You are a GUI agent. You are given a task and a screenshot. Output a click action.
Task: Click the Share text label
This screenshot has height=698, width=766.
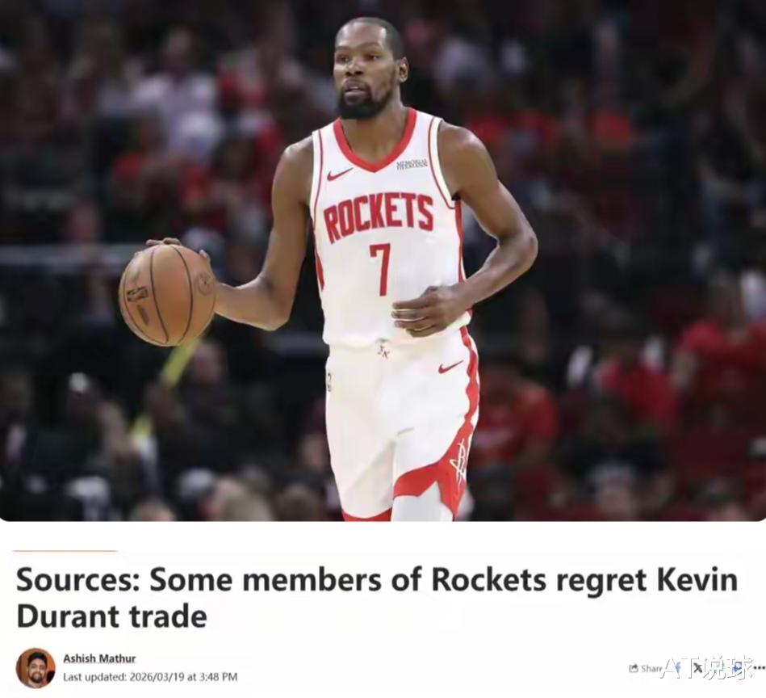pos(651,668)
